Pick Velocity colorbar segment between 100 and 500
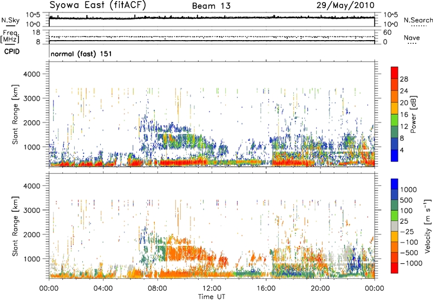The height and width of the screenshot is (300, 433). [395, 205]
